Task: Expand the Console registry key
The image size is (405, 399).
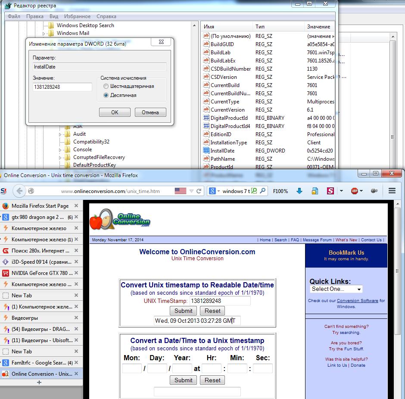Action: 60,150
